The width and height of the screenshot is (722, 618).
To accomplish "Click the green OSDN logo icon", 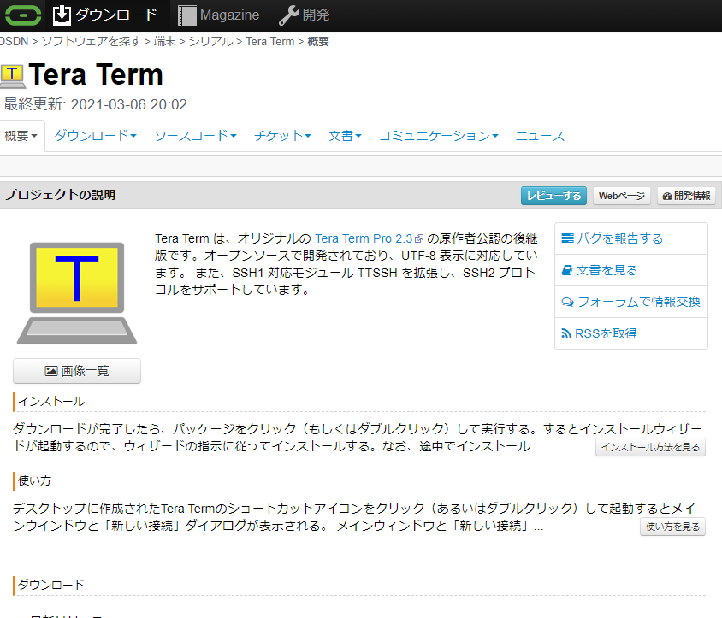I will click(23, 15).
